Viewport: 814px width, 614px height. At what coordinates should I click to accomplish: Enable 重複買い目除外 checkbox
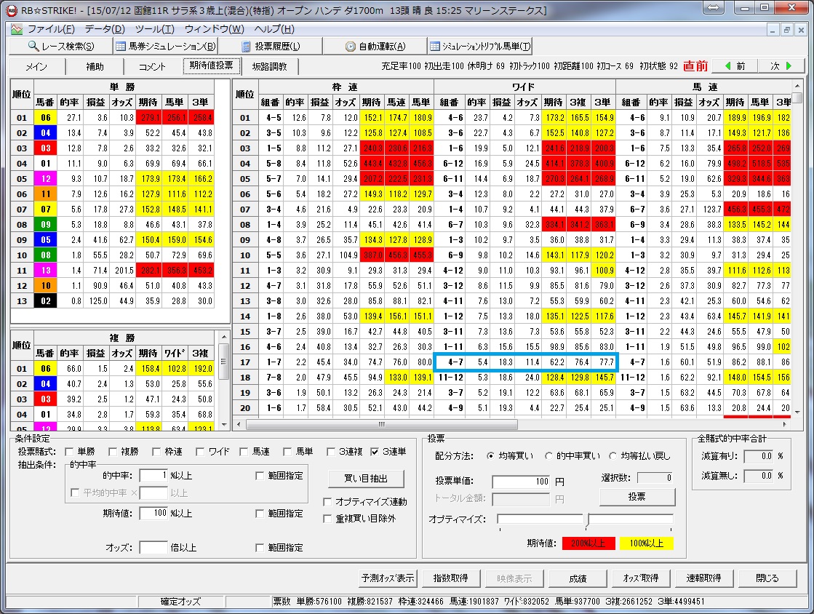327,519
